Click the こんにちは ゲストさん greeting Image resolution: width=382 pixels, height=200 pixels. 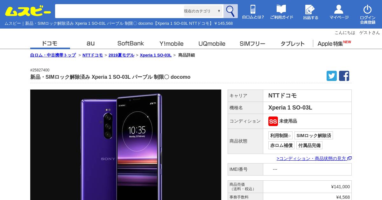[357, 33]
